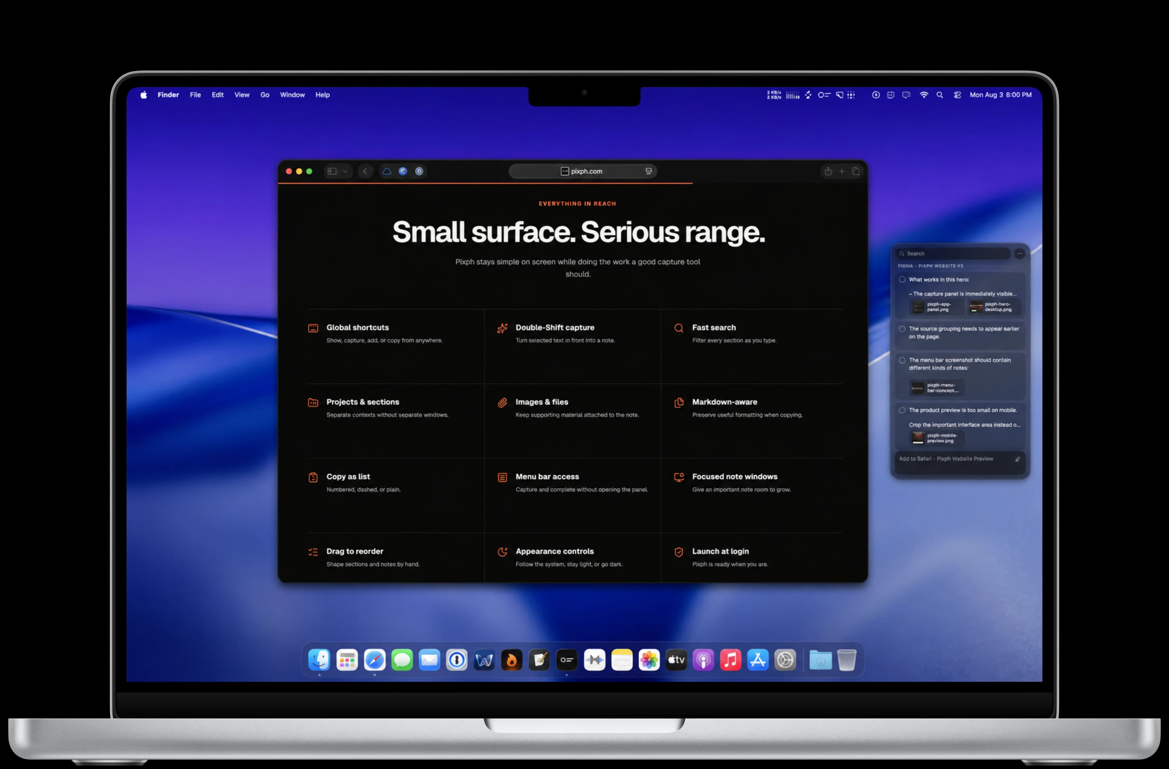Screen dimensions: 1169x769
Task: Open the File menu
Action: pos(195,95)
